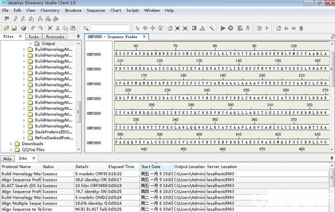The image size is (335, 212).
Task: Click the view job report icon
Action: click(x=240, y=28)
